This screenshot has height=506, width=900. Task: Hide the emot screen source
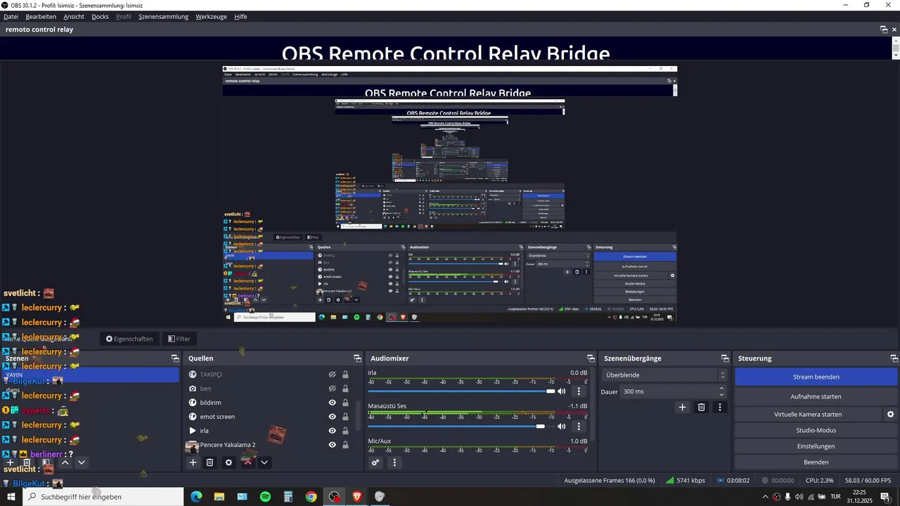click(x=333, y=417)
